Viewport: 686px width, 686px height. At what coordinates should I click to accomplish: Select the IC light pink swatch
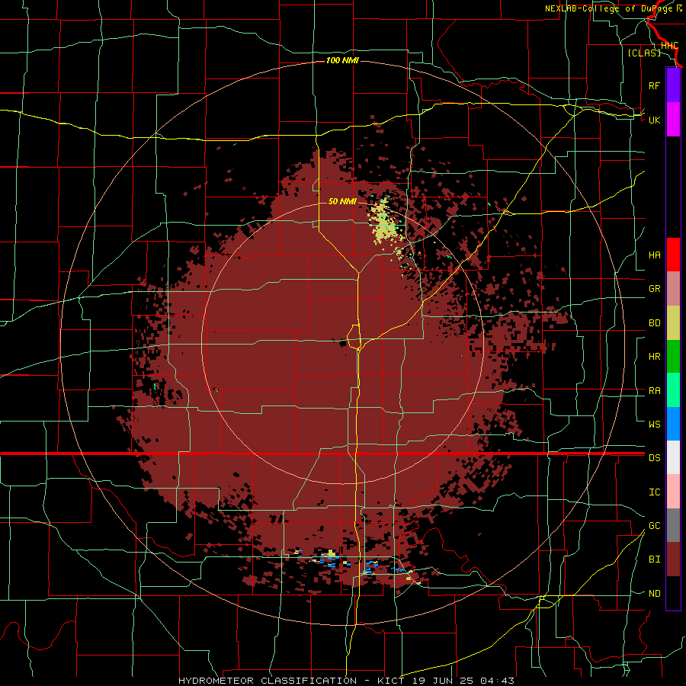(673, 492)
